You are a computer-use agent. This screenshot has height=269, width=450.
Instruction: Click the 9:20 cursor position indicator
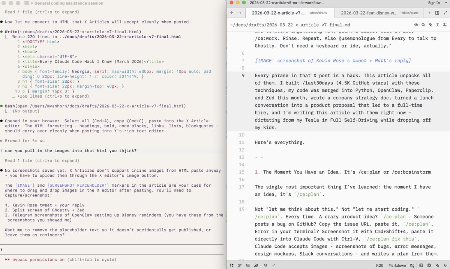tap(379, 265)
